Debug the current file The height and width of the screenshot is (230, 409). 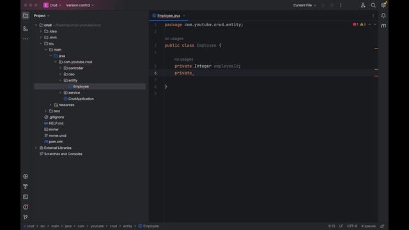pyautogui.click(x=332, y=5)
